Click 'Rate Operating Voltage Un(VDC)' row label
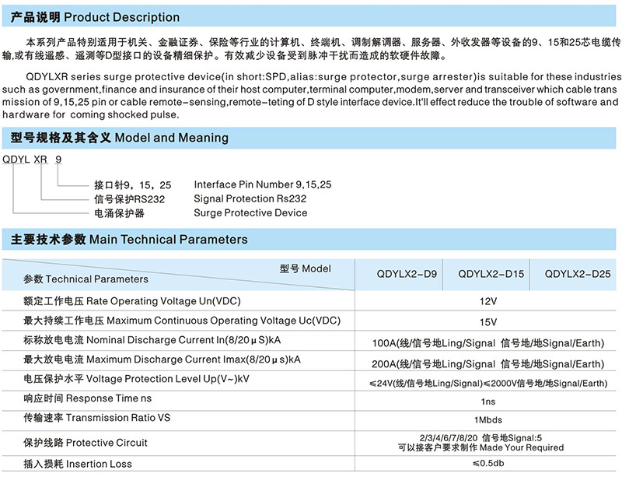622x484 pixels. pyautogui.click(x=132, y=301)
